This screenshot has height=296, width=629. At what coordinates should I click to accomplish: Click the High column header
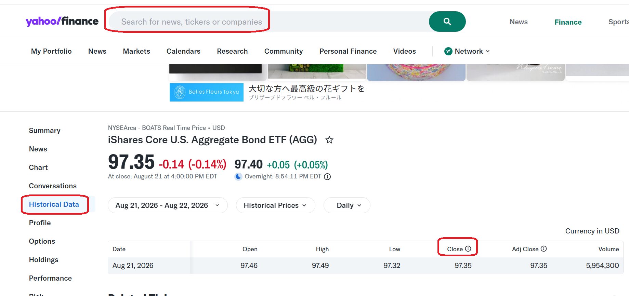(x=322, y=249)
